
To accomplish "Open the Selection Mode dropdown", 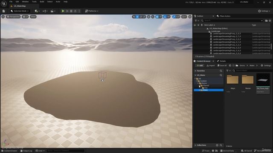I will (20, 11).
